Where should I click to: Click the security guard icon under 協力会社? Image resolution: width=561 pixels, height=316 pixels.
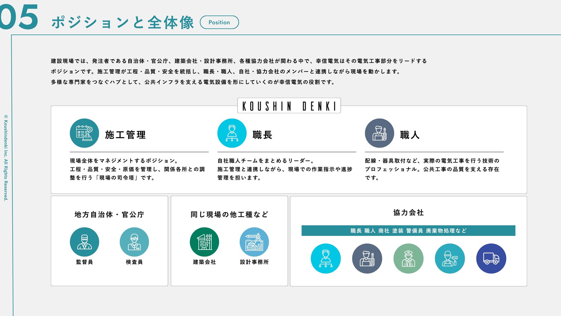click(408, 258)
